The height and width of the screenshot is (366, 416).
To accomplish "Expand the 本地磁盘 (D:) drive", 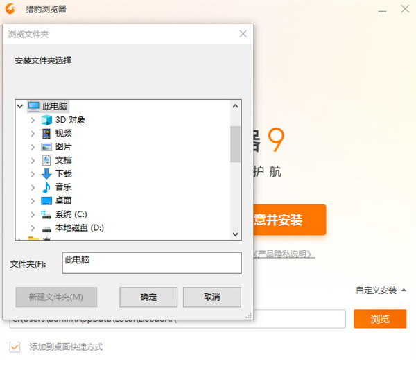I will [x=33, y=228].
